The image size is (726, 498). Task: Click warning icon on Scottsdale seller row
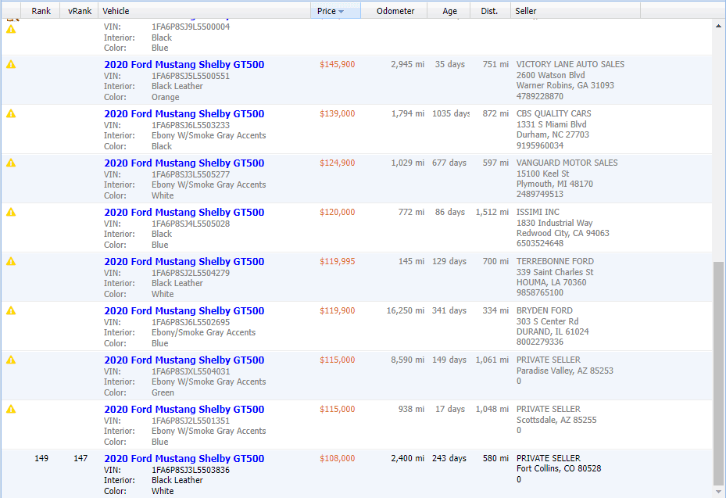click(x=11, y=409)
